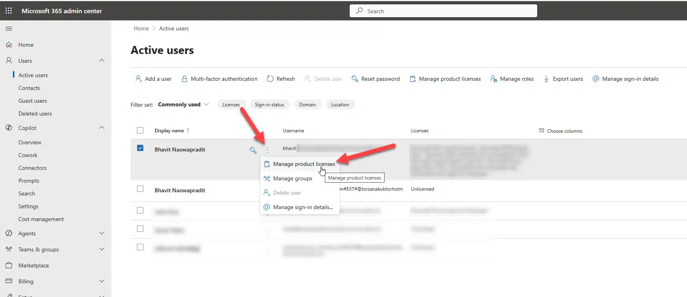Click the Users person icon in sidebar

click(x=9, y=60)
